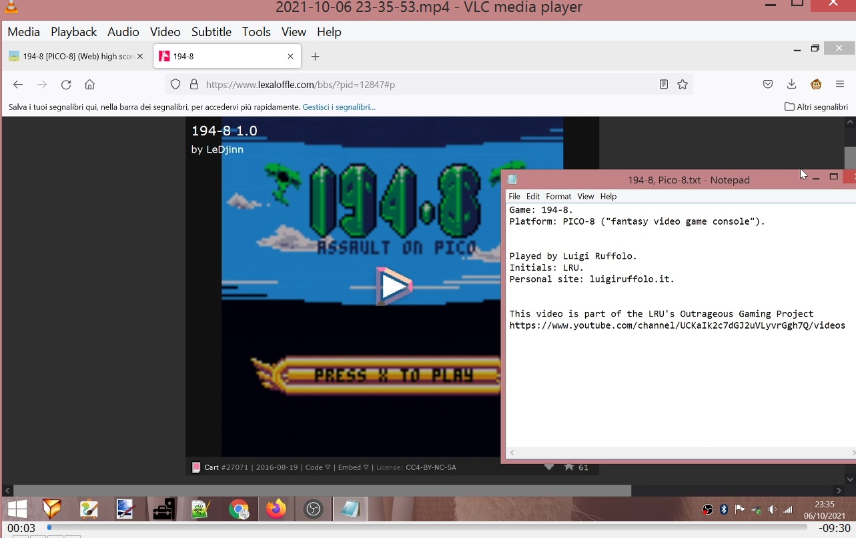Click Notepad horizontal scrollbar left arrow
The width and height of the screenshot is (856, 538).
click(x=512, y=453)
